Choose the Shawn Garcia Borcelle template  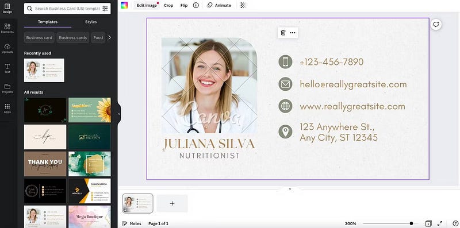pyautogui.click(x=90, y=191)
